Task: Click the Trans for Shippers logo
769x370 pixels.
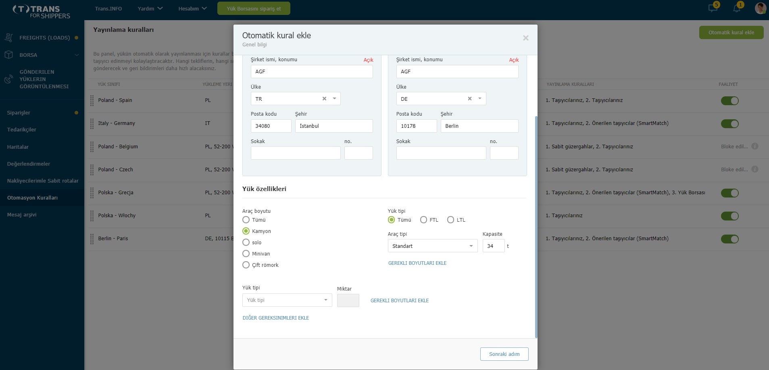Action: tap(42, 12)
